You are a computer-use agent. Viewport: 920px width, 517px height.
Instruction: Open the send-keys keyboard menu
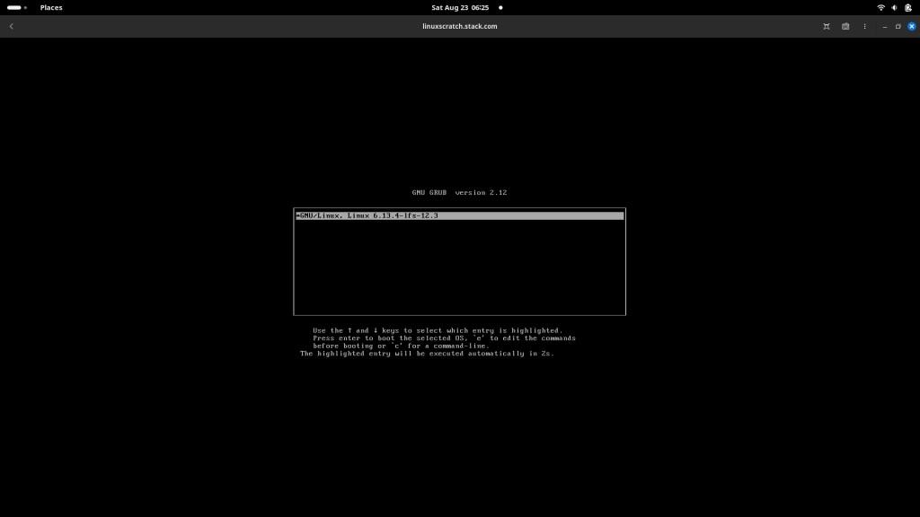(x=845, y=26)
